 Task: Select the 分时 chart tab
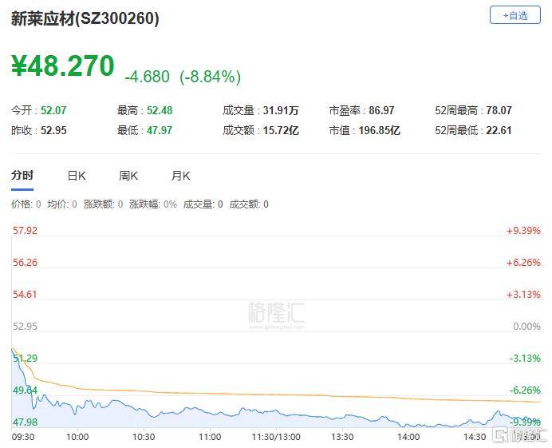pyautogui.click(x=22, y=175)
